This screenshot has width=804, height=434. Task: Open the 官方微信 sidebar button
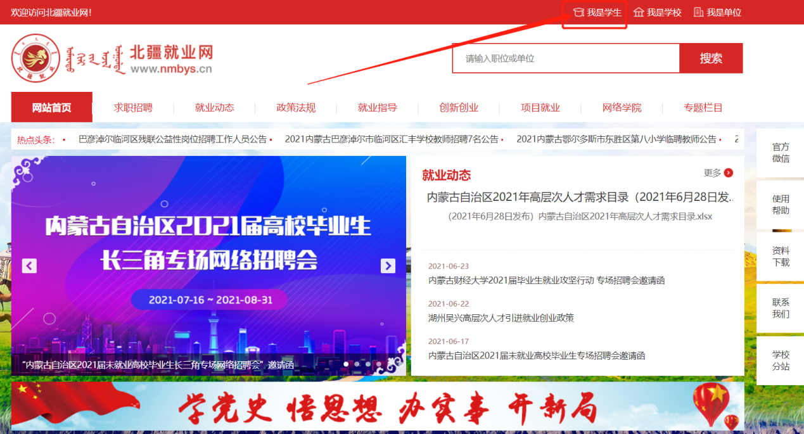click(781, 153)
